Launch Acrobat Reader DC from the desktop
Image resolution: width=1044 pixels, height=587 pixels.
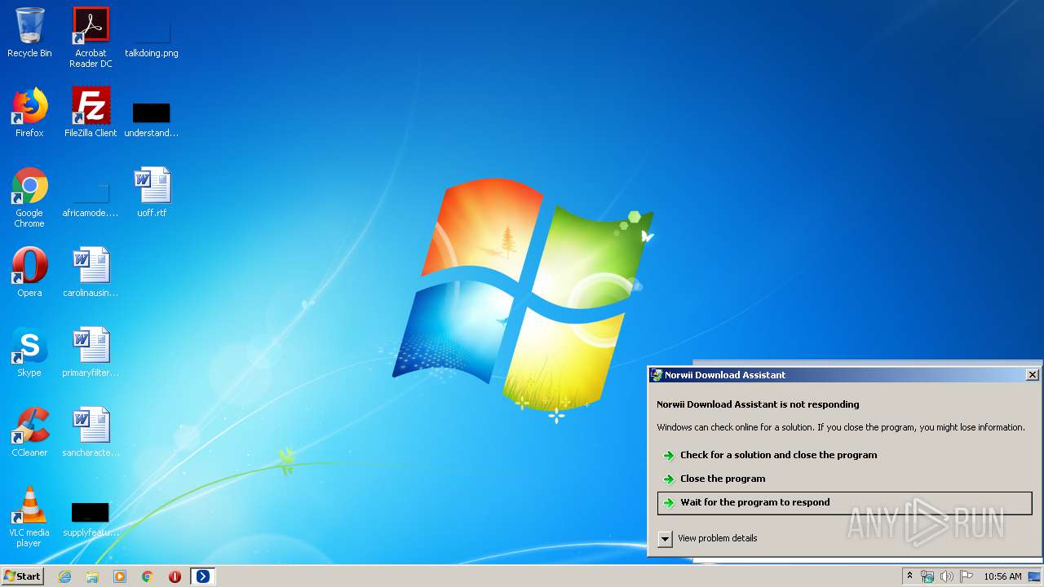tap(91, 37)
